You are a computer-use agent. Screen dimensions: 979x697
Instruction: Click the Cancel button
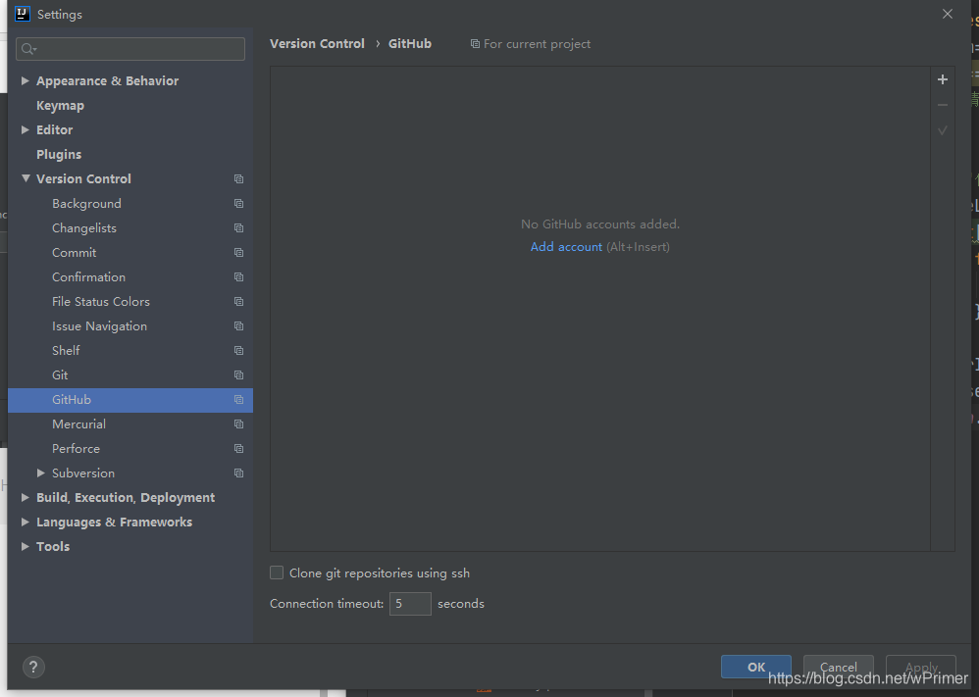click(x=838, y=667)
